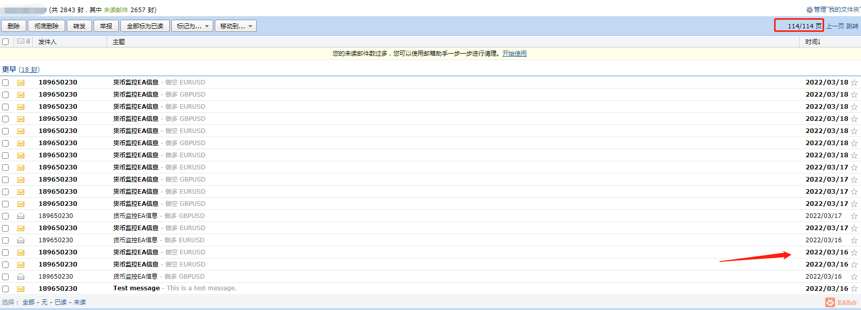Star the Test message email
The image size is (861, 310).
[854, 289]
